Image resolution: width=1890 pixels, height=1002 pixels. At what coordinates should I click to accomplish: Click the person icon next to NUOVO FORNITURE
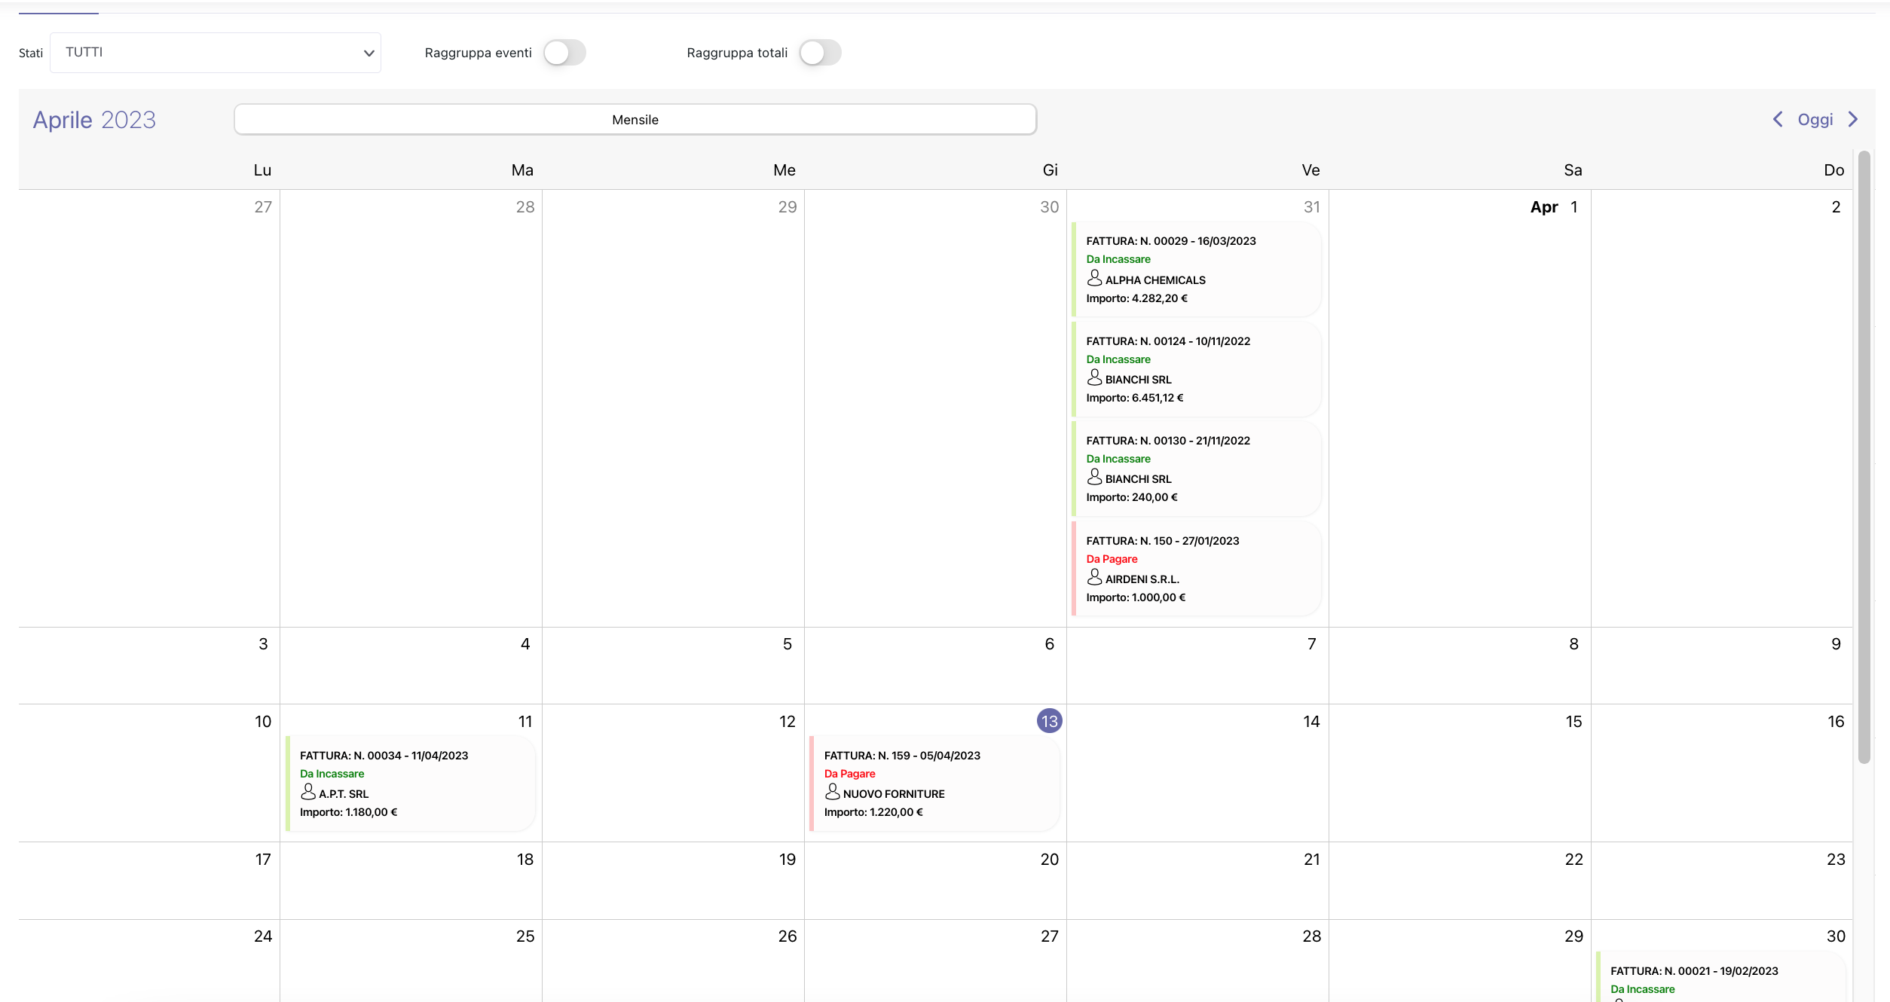tap(832, 793)
